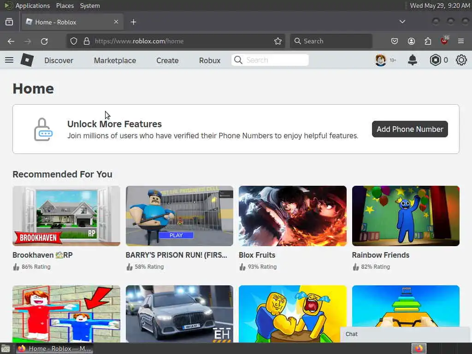The image size is (472, 354).
Task: Open the Robux balance icon
Action: (x=435, y=60)
